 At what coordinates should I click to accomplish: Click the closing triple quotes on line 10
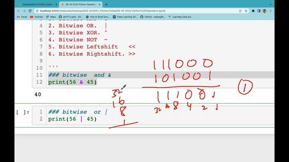click(53, 67)
